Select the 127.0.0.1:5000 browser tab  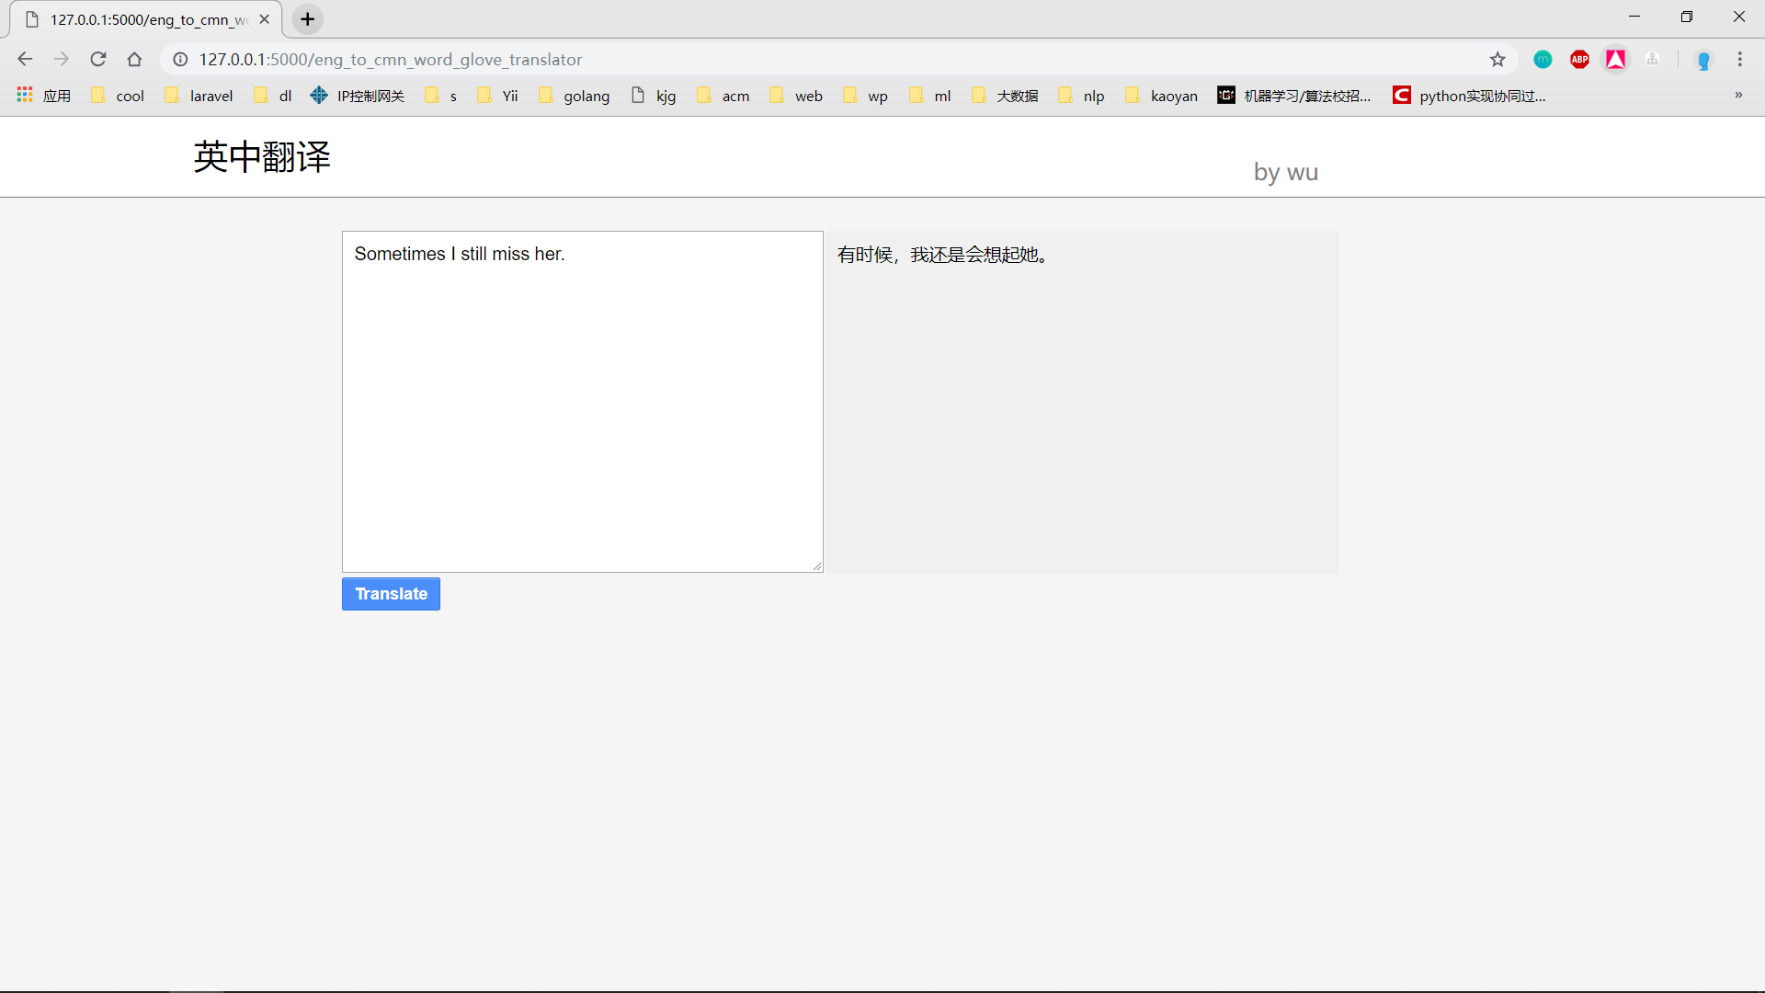pyautogui.click(x=147, y=19)
